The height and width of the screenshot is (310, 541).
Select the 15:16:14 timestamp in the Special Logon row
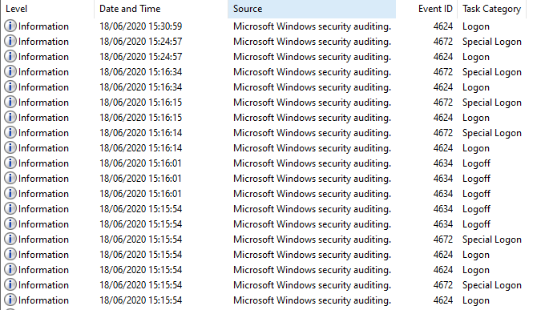point(141,133)
